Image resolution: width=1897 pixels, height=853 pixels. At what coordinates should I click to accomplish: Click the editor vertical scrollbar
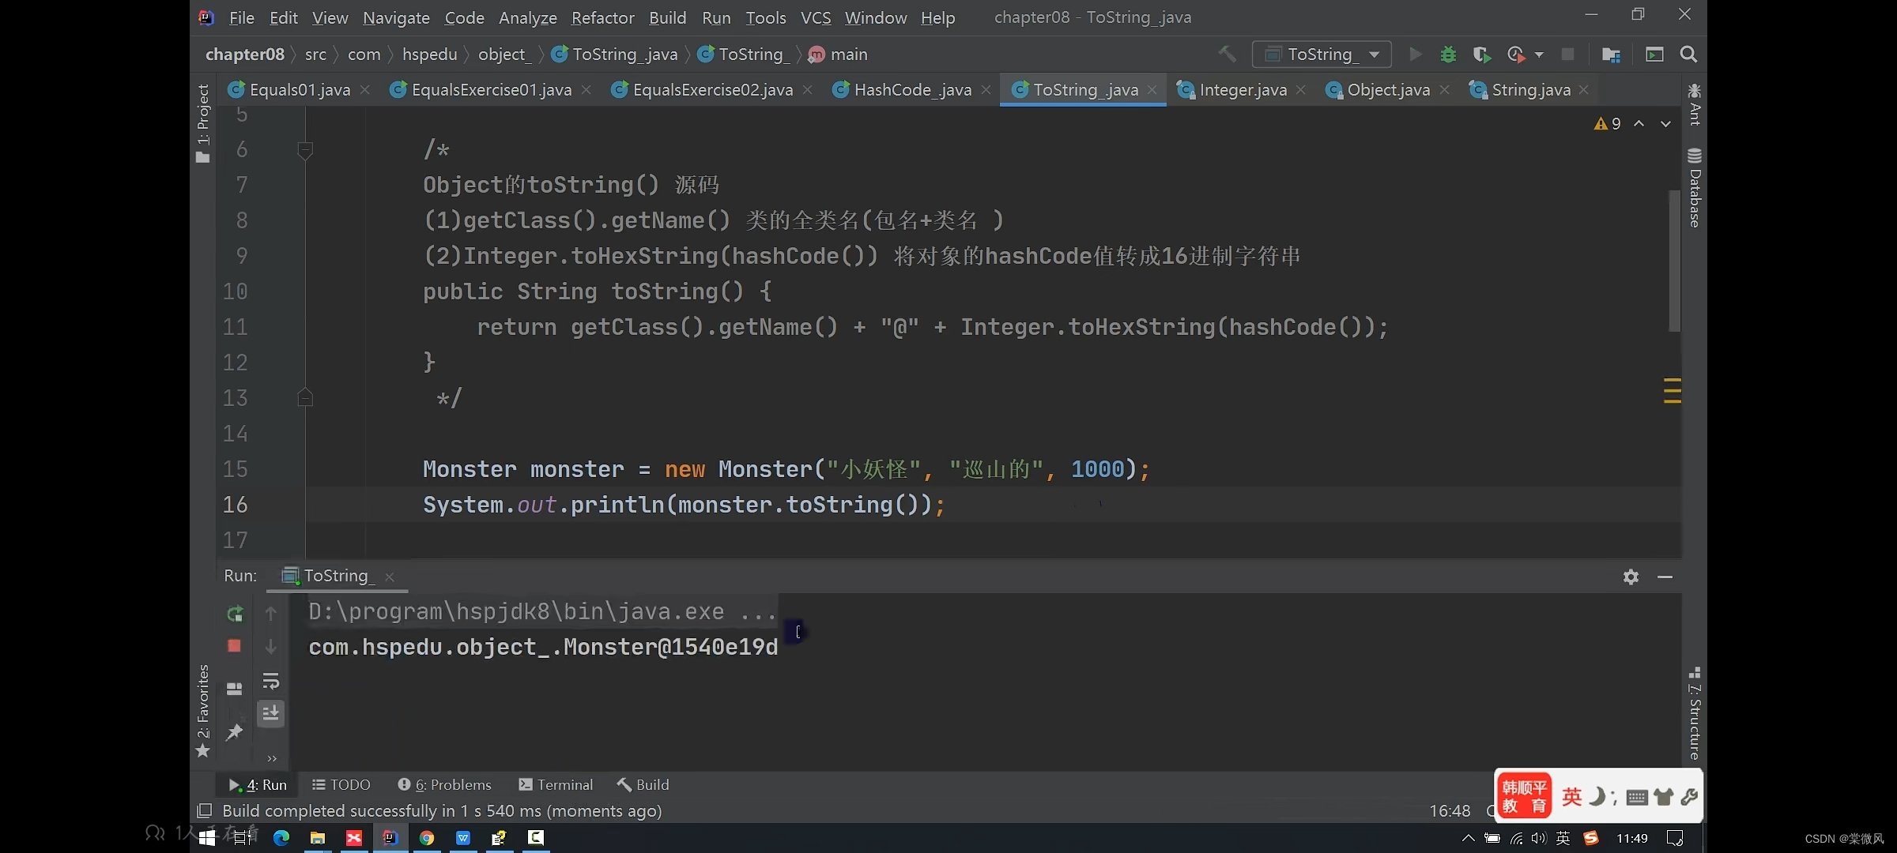(1673, 261)
